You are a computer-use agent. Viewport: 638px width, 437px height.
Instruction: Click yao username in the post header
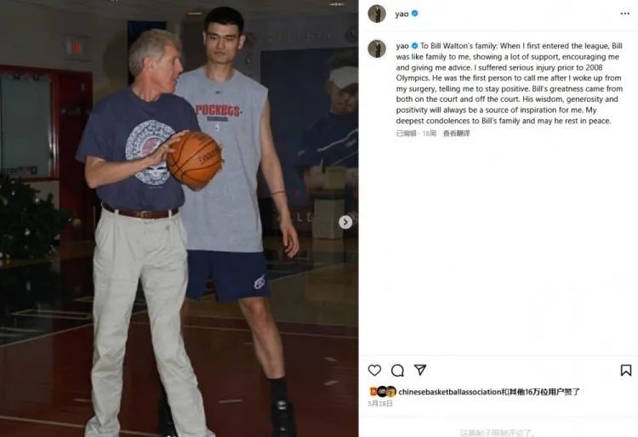[402, 14]
